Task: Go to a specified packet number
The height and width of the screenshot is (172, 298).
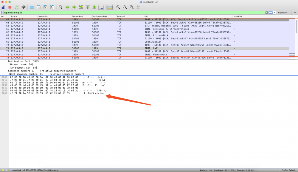Action: (x=81, y=7)
